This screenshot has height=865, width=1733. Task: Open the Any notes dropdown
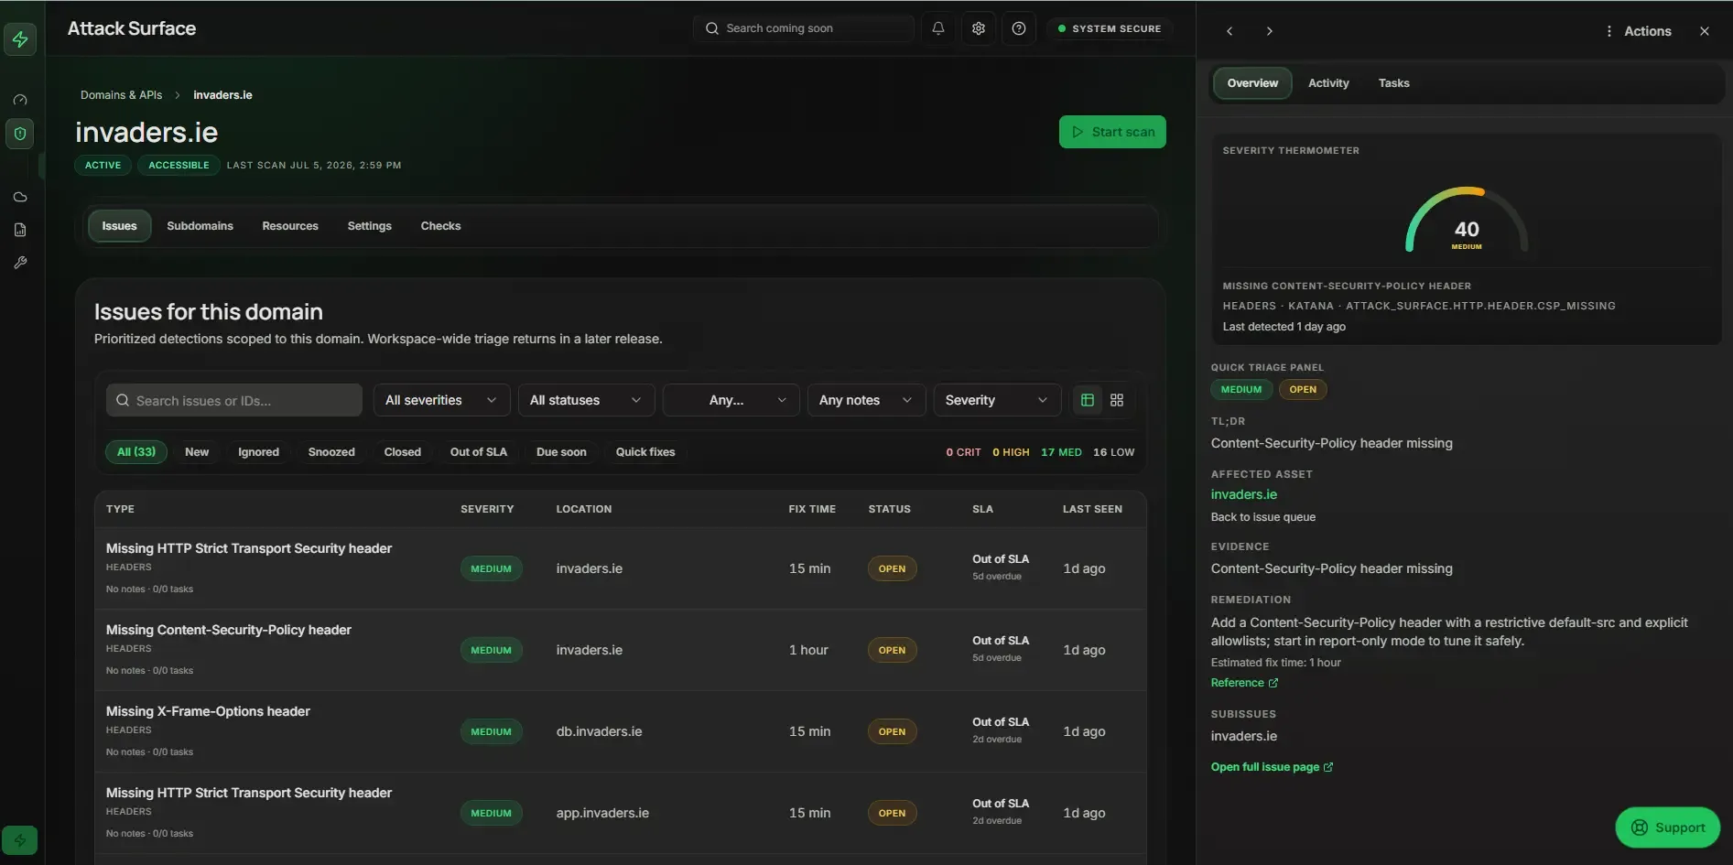(865, 400)
